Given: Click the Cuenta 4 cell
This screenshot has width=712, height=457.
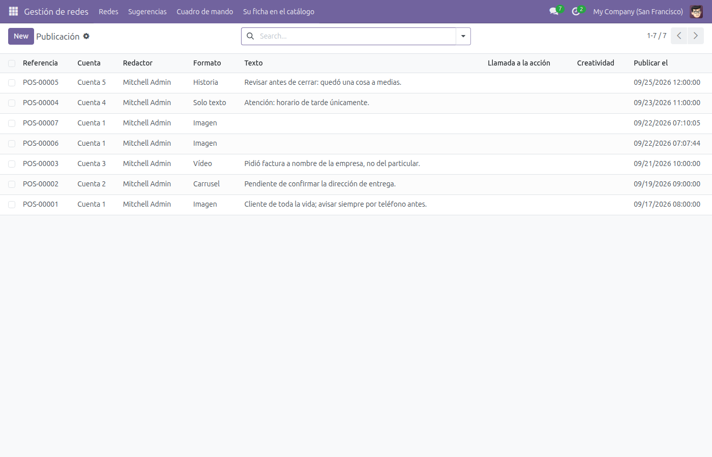Looking at the screenshot, I should (92, 103).
